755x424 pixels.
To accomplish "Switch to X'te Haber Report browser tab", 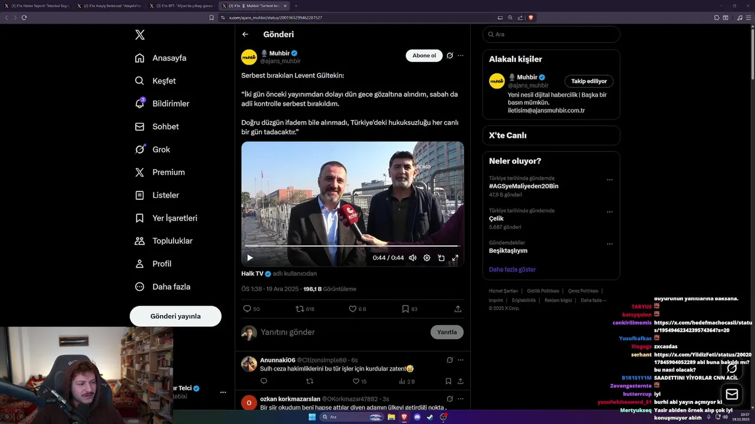I will click(x=37, y=6).
